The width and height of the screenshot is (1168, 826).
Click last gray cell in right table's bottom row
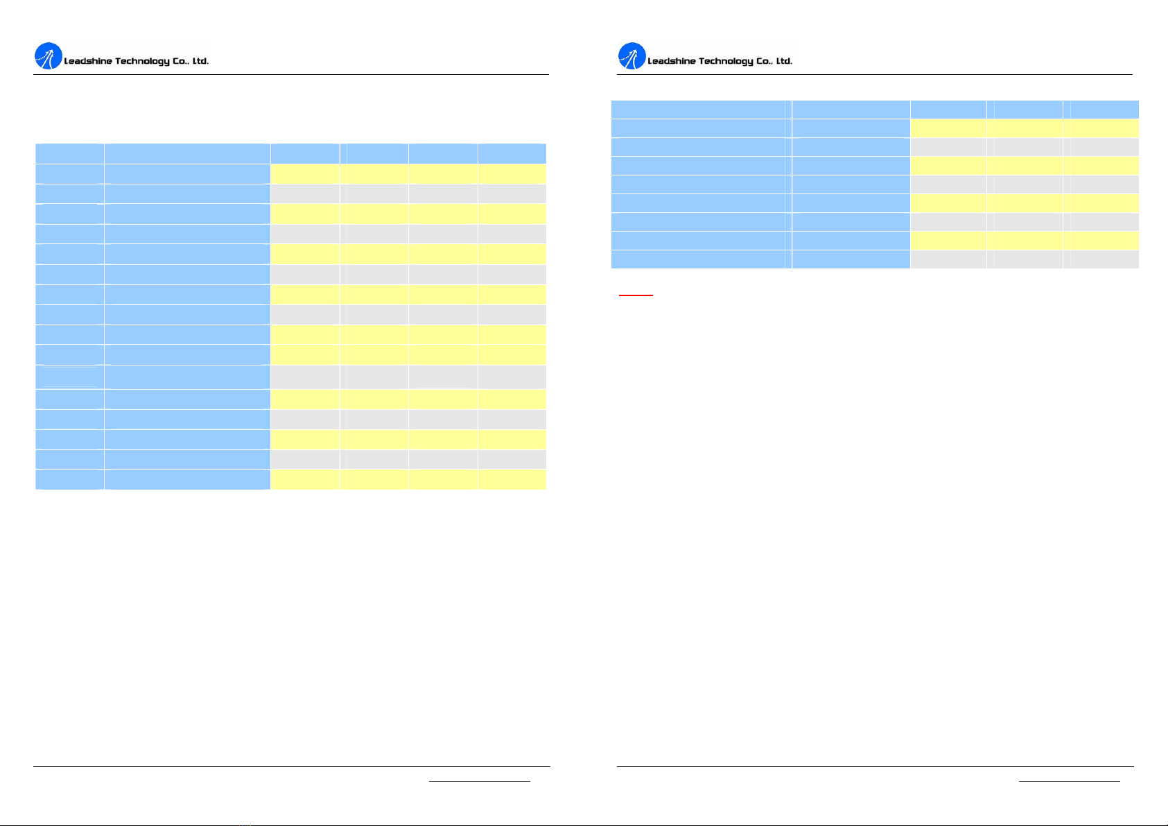point(1104,259)
